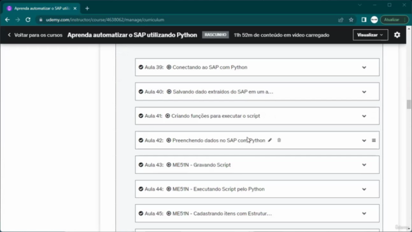This screenshot has height=232, width=412.
Task: Go back via Voltar para os cursos
Action: coord(35,35)
